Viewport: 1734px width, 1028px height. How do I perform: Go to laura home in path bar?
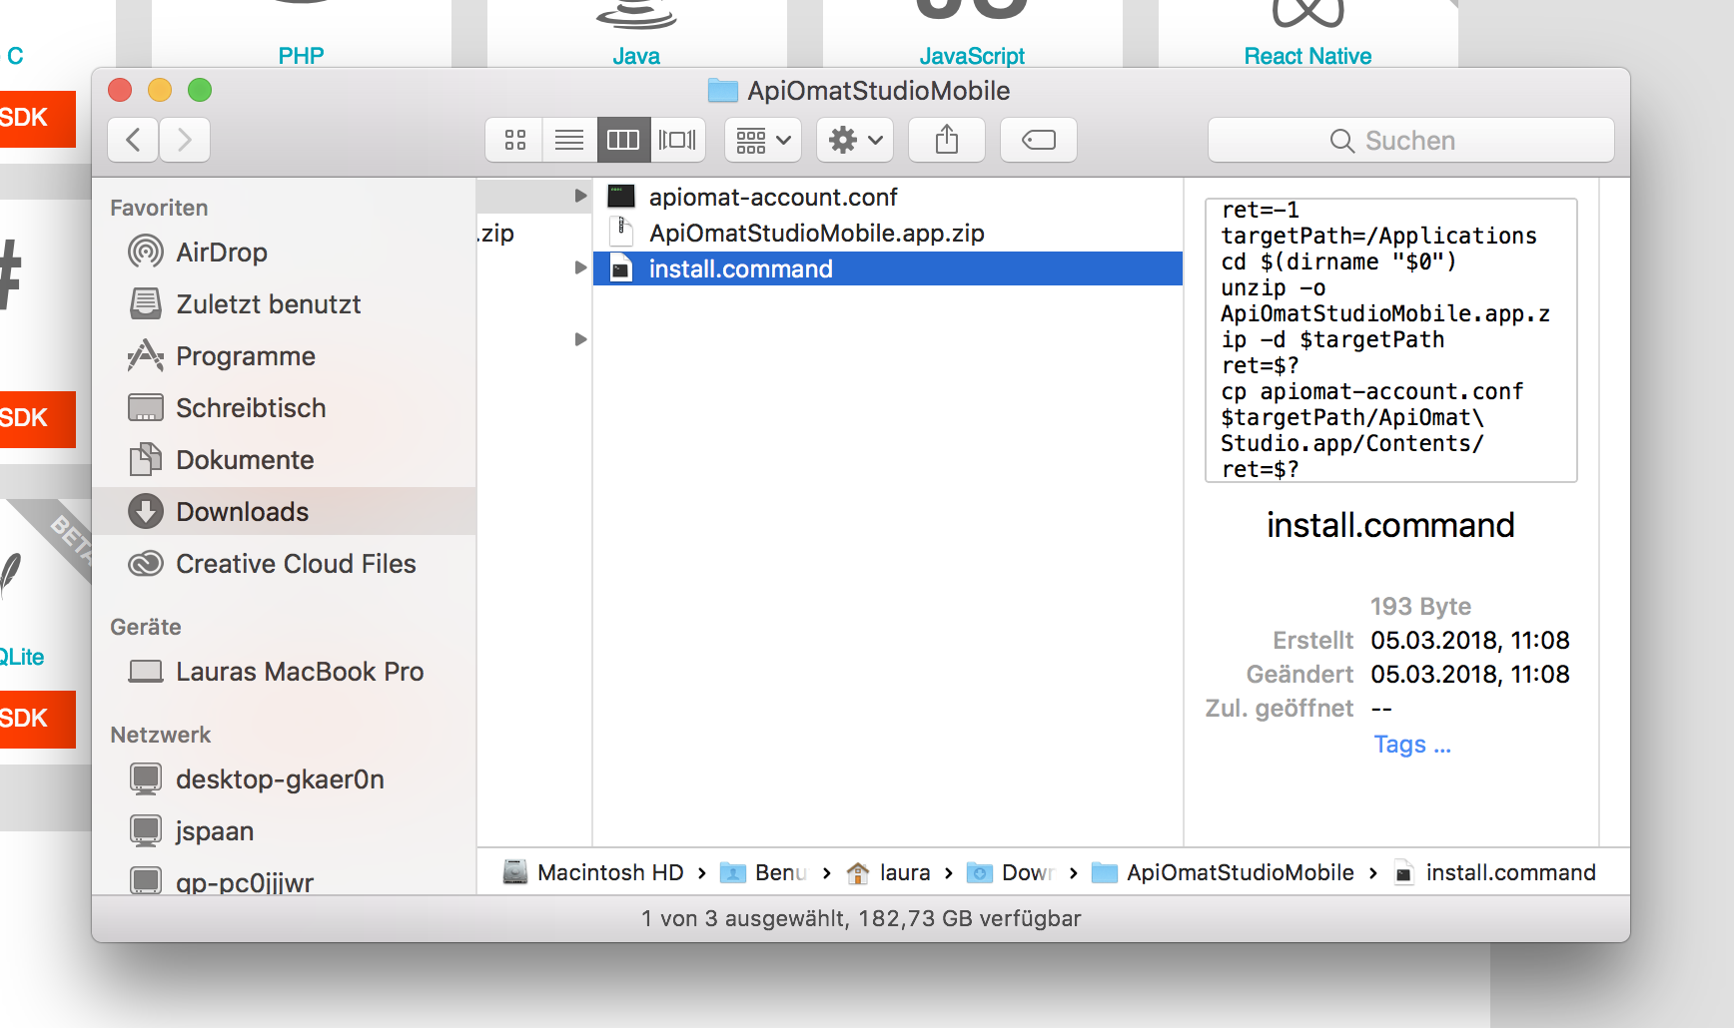pyautogui.click(x=888, y=872)
